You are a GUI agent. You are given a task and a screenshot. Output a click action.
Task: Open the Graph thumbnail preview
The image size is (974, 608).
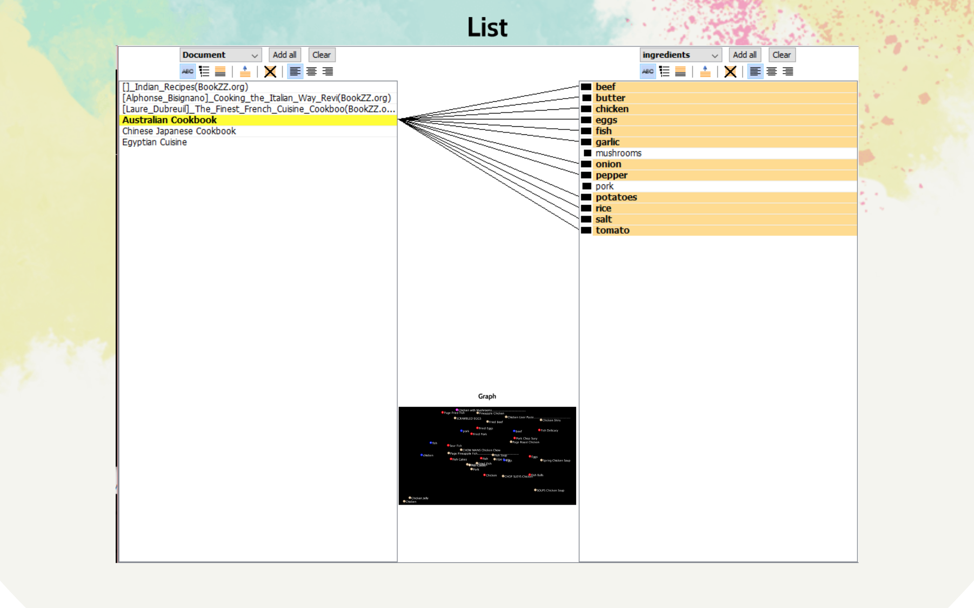tap(487, 456)
